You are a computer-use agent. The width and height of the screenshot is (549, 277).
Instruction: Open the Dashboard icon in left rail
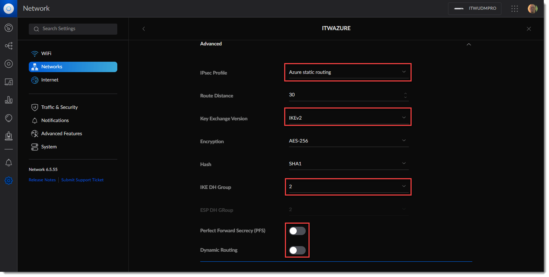pyautogui.click(x=9, y=28)
